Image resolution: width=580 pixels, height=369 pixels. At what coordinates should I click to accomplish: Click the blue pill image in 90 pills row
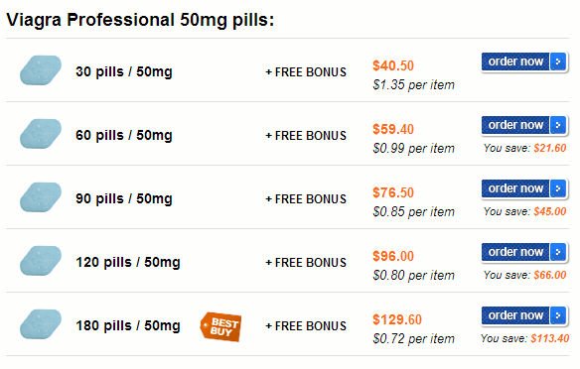(41, 197)
